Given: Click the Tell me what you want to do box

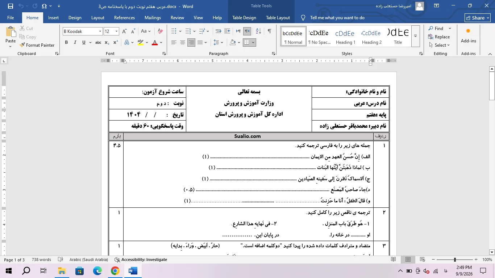Looking at the screenshot, I should pyautogui.click(x=337, y=18).
